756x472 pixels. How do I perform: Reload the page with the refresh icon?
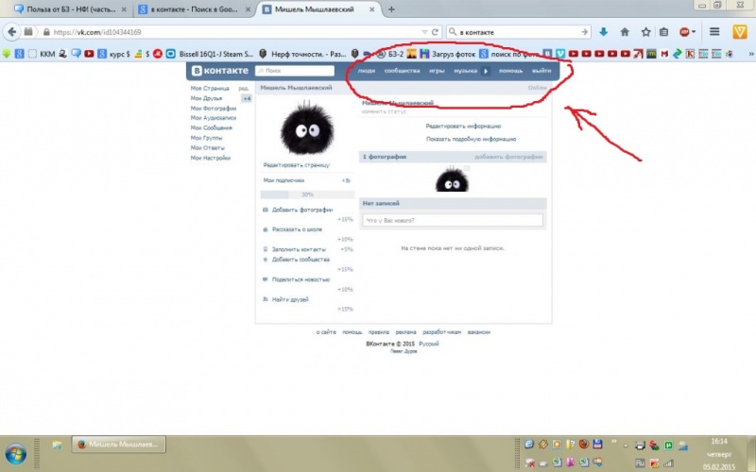tap(435, 32)
